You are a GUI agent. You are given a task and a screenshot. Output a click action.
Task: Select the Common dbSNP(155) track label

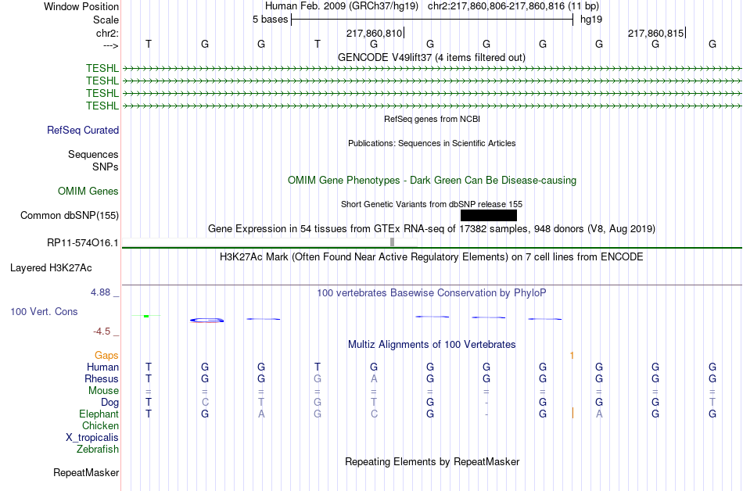pyautogui.click(x=70, y=216)
